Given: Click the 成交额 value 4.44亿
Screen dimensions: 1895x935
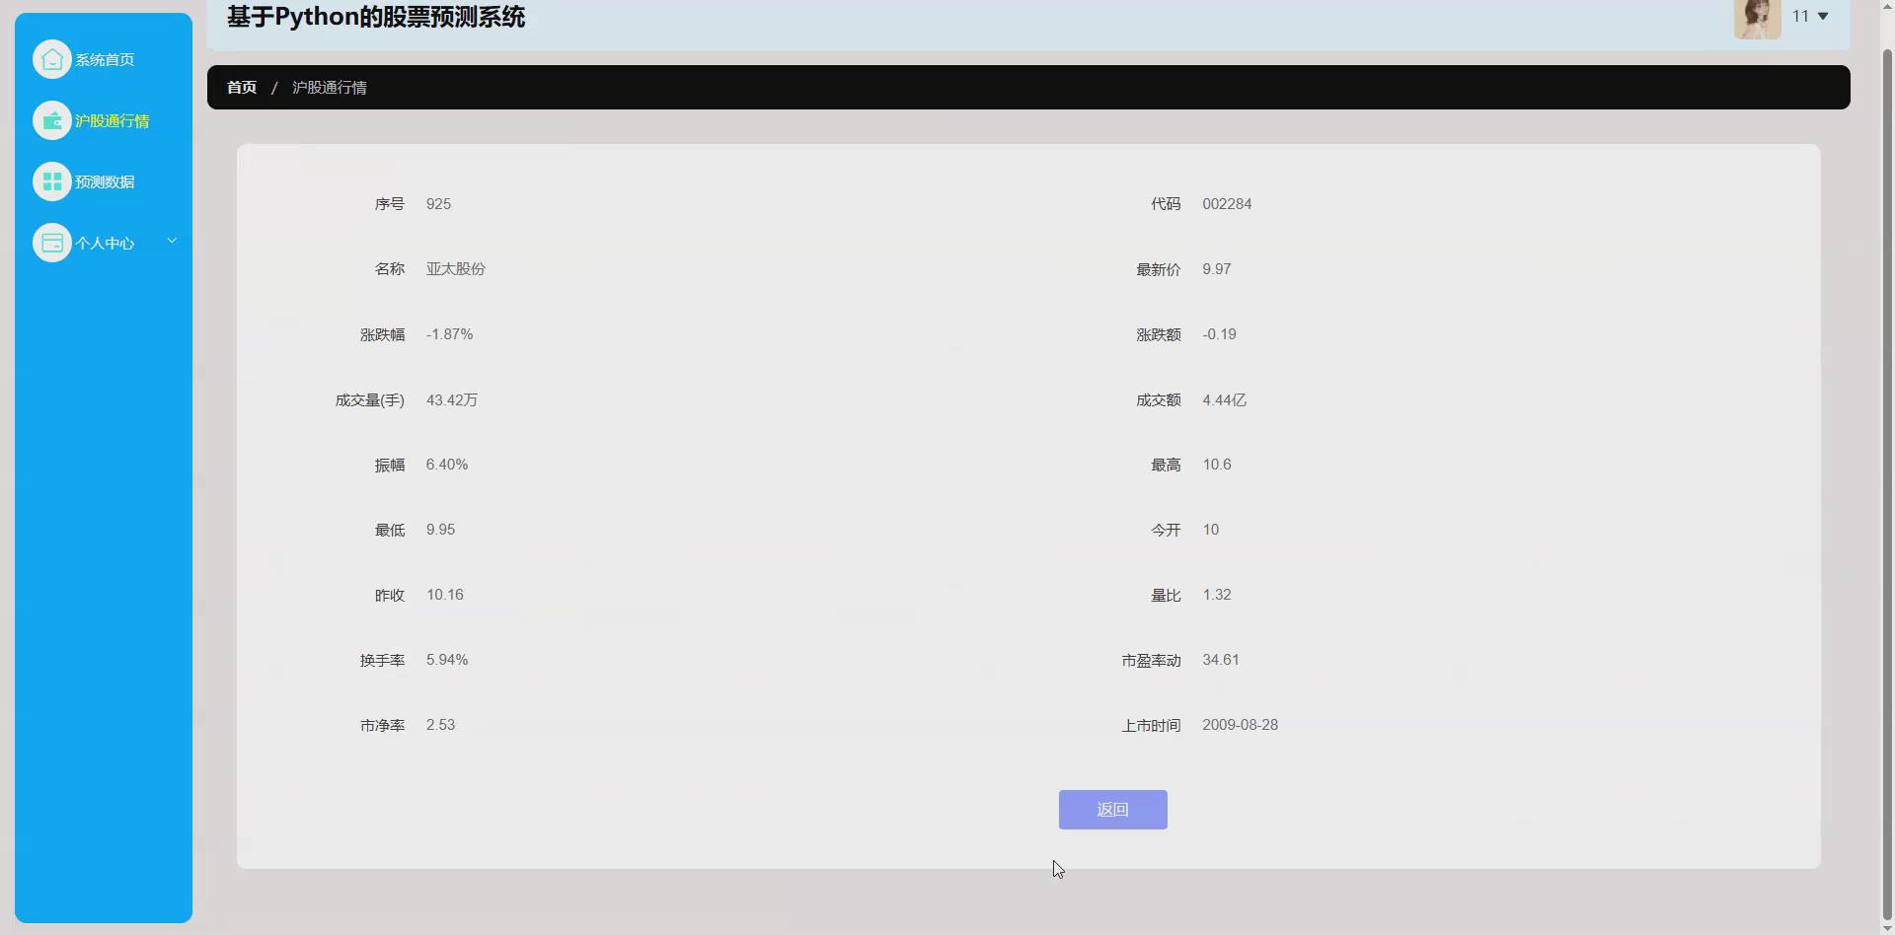Looking at the screenshot, I should (x=1225, y=400).
